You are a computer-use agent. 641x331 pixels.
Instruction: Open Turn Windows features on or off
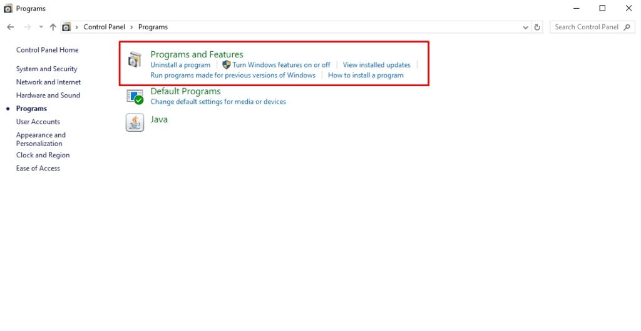click(281, 65)
